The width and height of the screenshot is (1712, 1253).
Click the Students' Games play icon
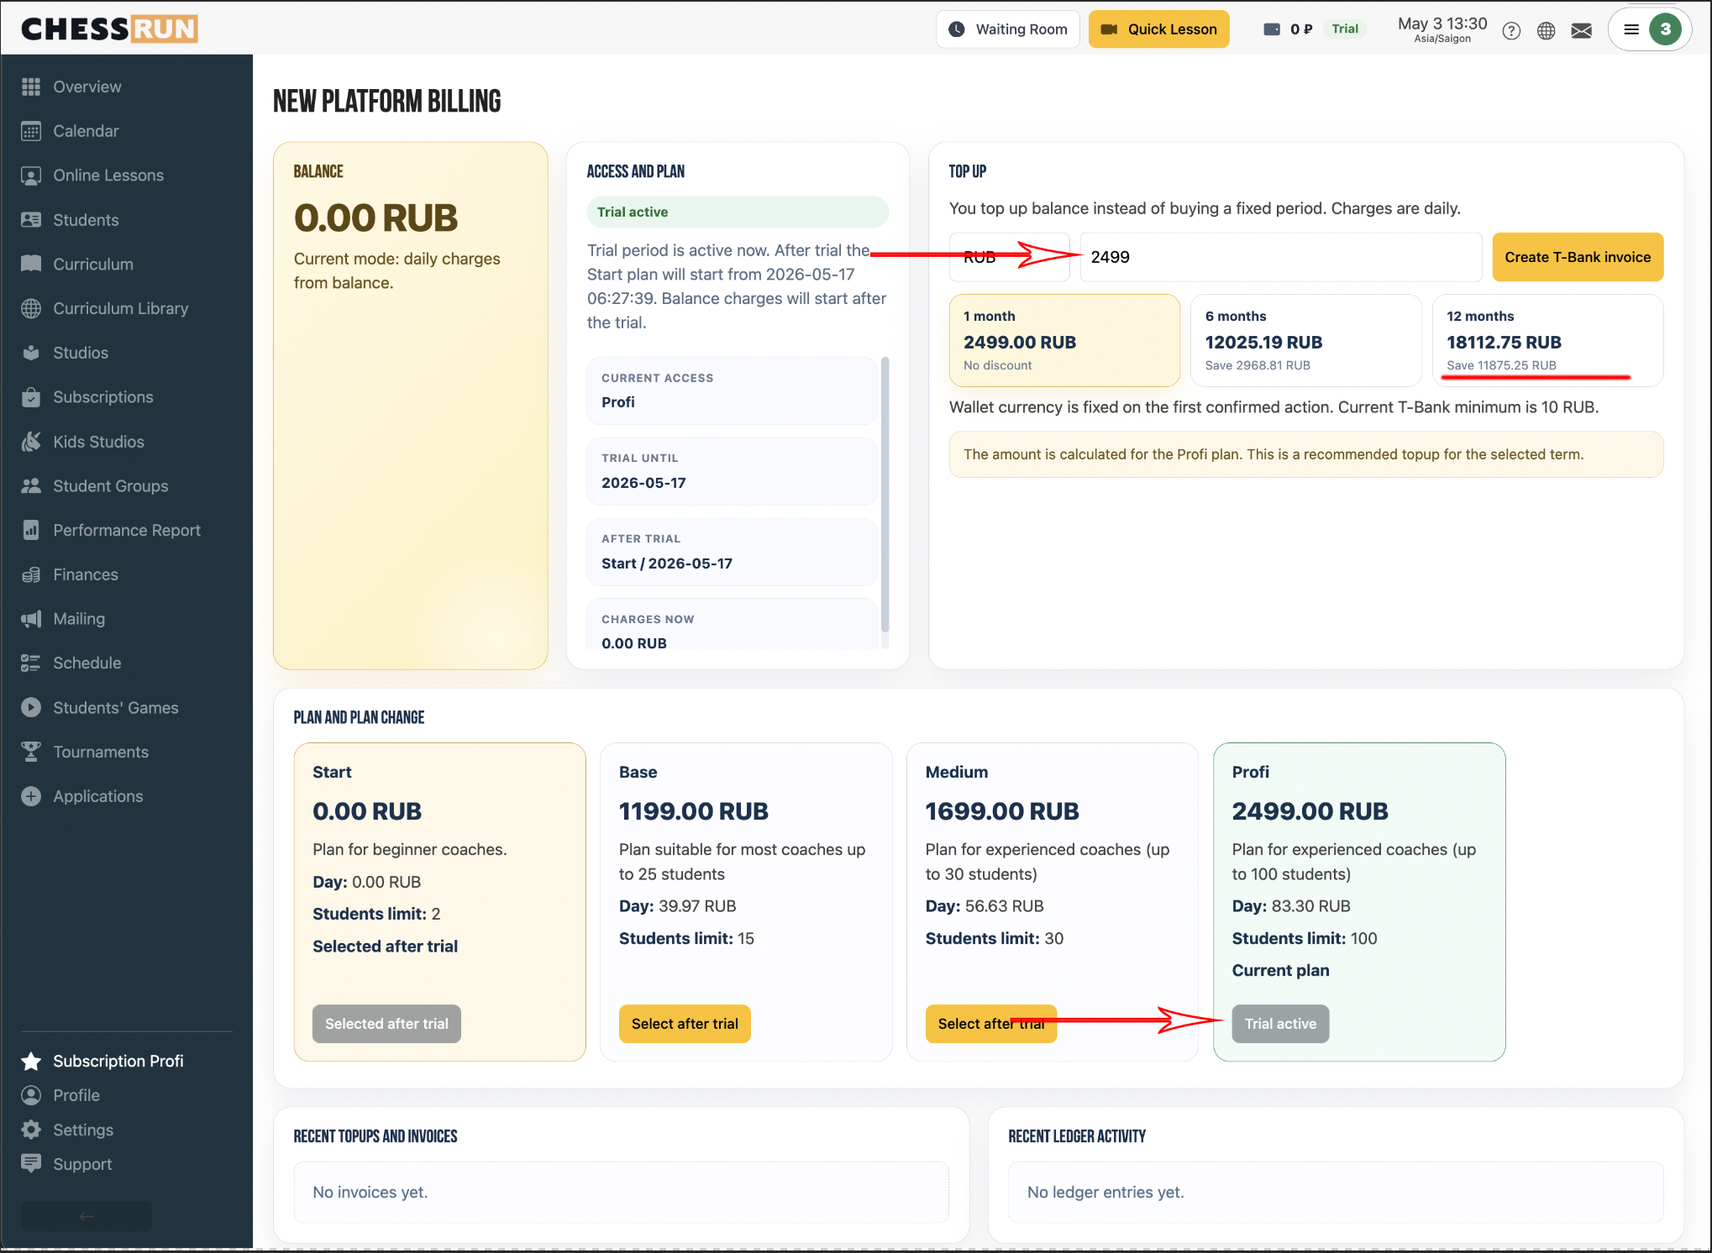point(31,708)
